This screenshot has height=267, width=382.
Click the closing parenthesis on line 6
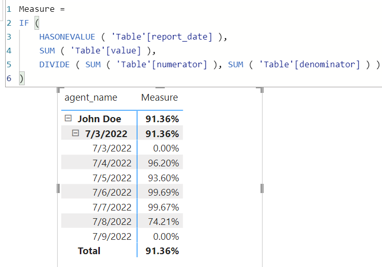(x=22, y=79)
